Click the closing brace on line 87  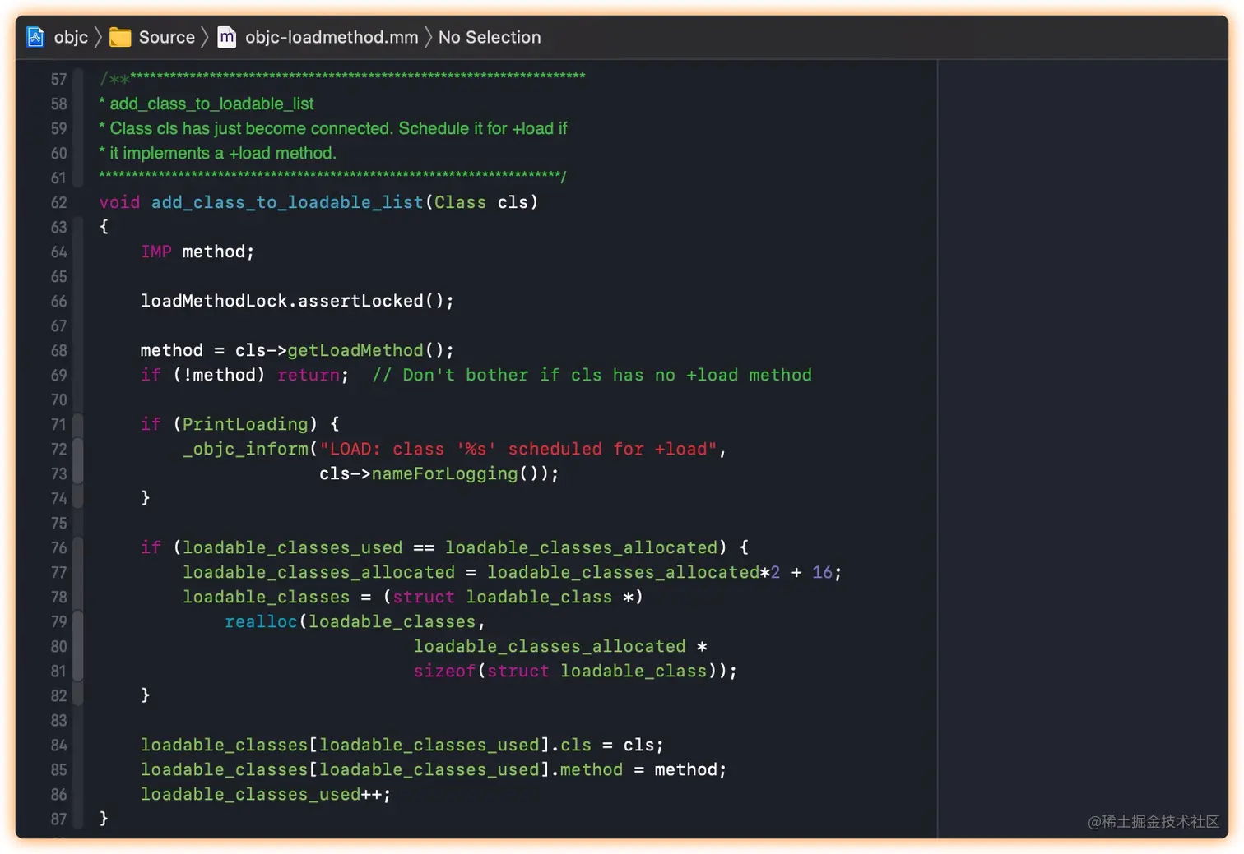point(104,819)
